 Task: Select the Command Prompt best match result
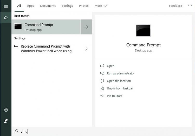pos(46,27)
